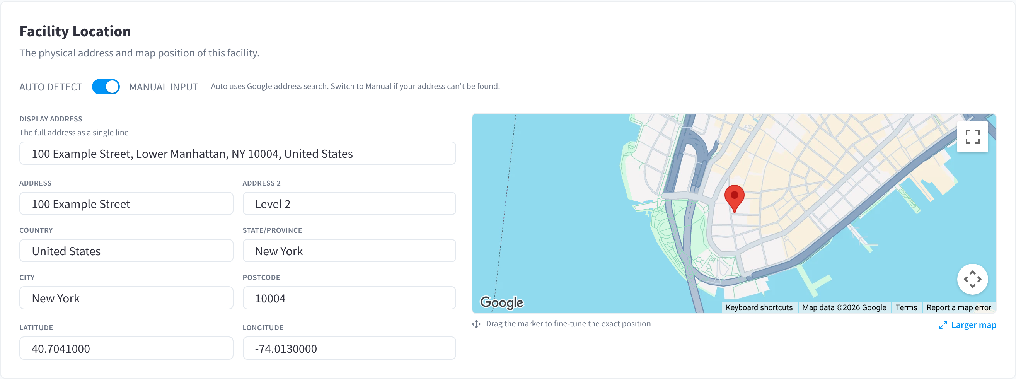
Task: Open the map Terms link
Action: click(x=906, y=307)
